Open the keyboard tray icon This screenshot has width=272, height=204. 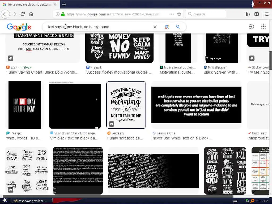(235, 201)
